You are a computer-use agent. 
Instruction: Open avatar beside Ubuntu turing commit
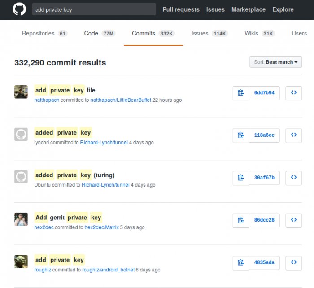point(21,177)
